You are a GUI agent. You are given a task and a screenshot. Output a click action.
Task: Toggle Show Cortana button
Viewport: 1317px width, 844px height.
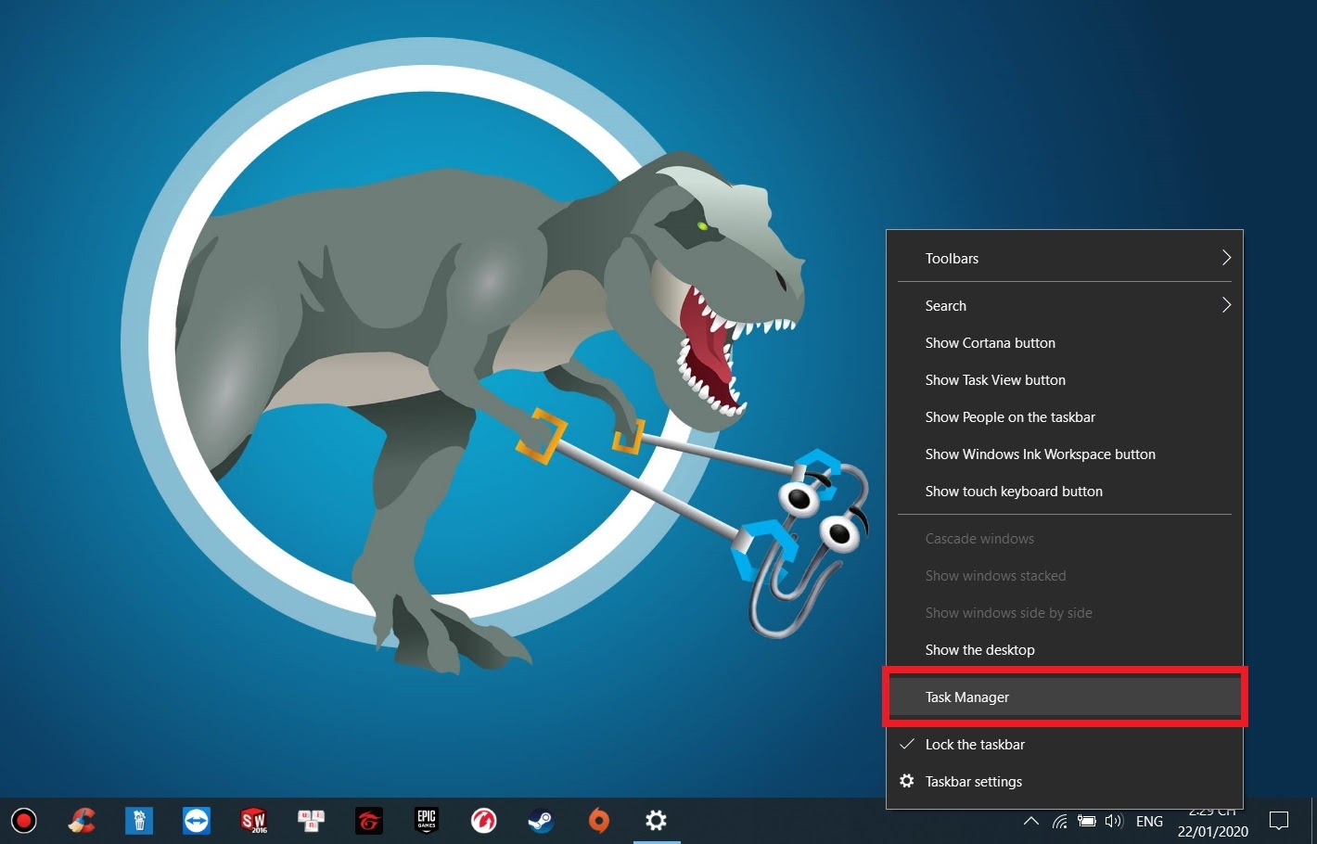pyautogui.click(x=1065, y=343)
